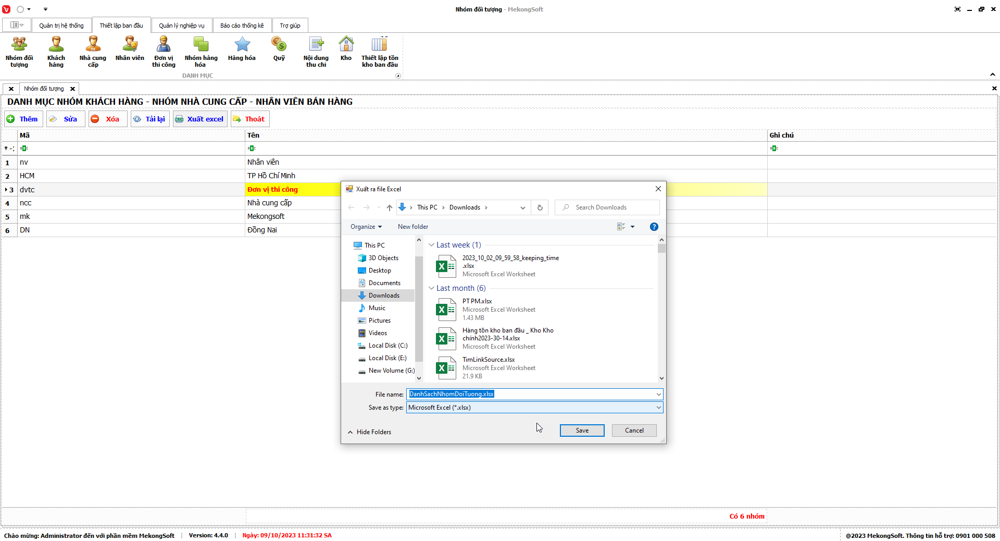Click the Xóa delete button
This screenshot has width=1000, height=541.
107,119
